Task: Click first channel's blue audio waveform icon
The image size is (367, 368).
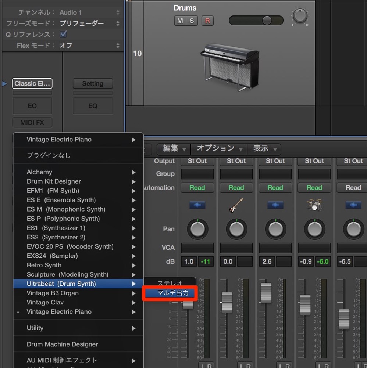Action: (x=197, y=205)
